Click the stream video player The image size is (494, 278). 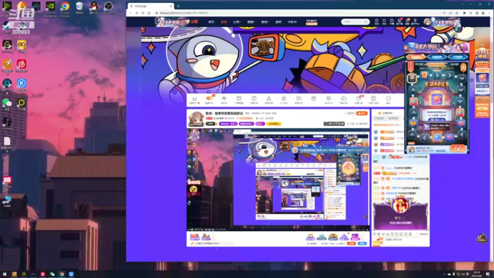click(x=278, y=180)
